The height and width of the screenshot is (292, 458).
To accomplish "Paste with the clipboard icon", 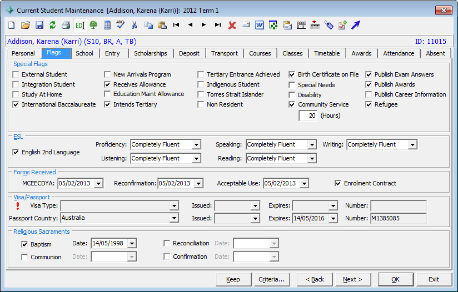I will (x=162, y=25).
